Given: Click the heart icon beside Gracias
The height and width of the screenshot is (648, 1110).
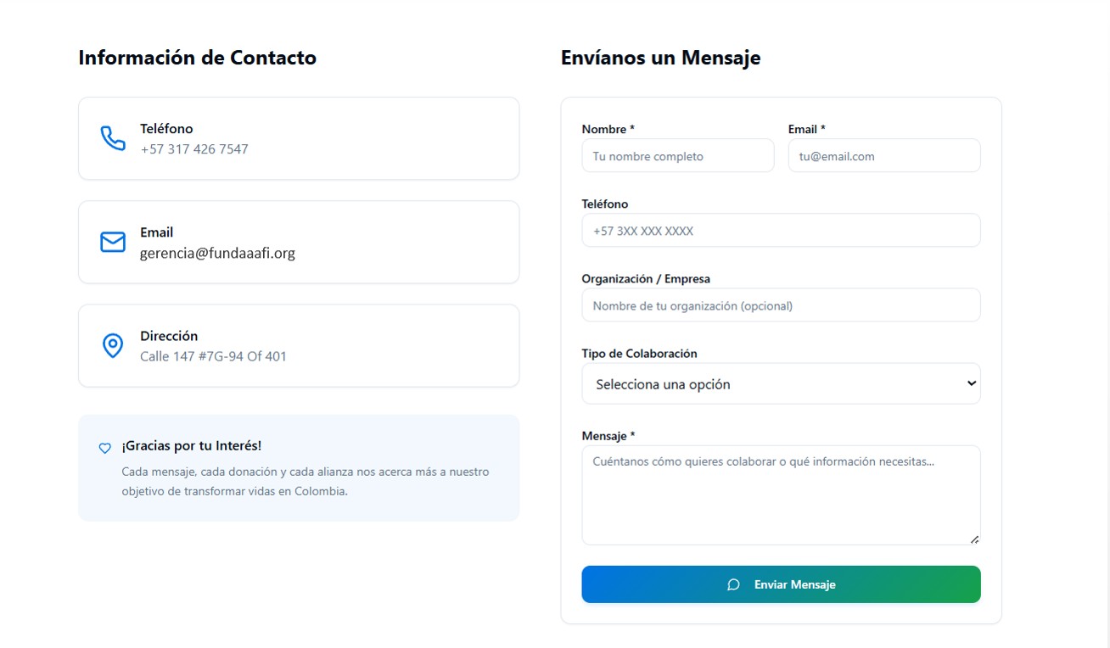Looking at the screenshot, I should 105,448.
